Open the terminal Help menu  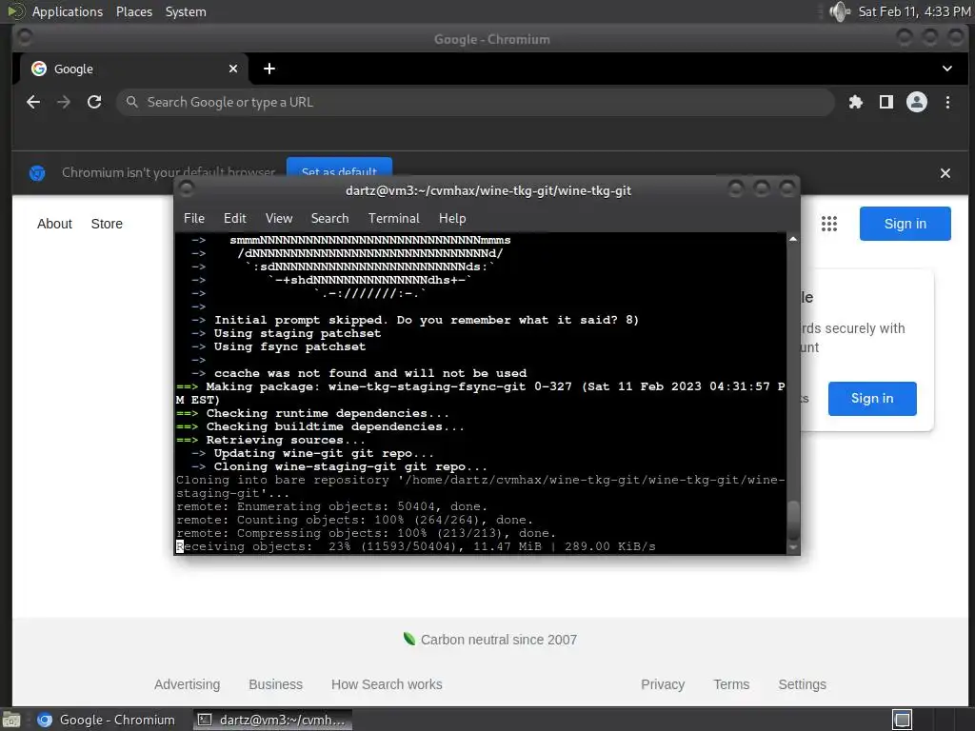coord(452,218)
